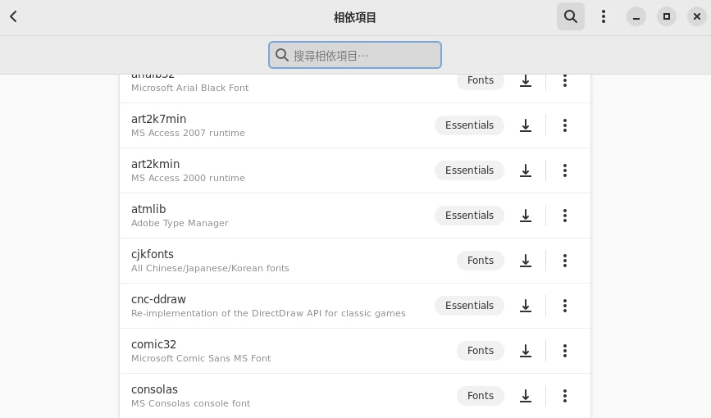Download the art2k7min dependency
Viewport: 711px width, 418px height.
click(x=526, y=125)
